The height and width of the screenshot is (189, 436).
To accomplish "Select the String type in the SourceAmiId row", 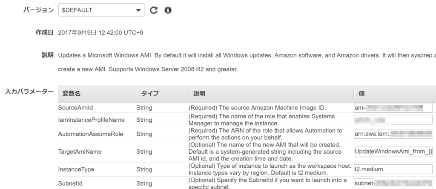I will tap(144, 108).
